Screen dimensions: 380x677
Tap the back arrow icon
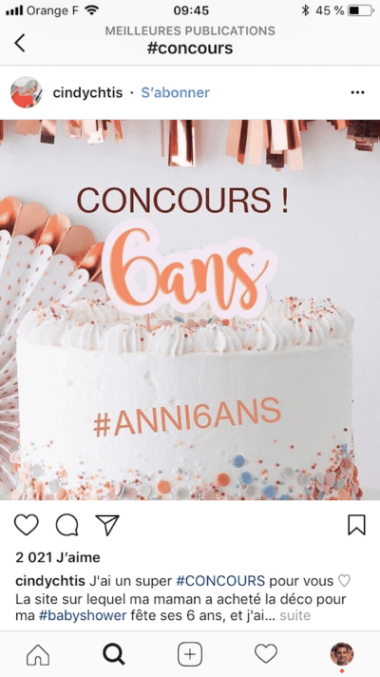point(20,43)
